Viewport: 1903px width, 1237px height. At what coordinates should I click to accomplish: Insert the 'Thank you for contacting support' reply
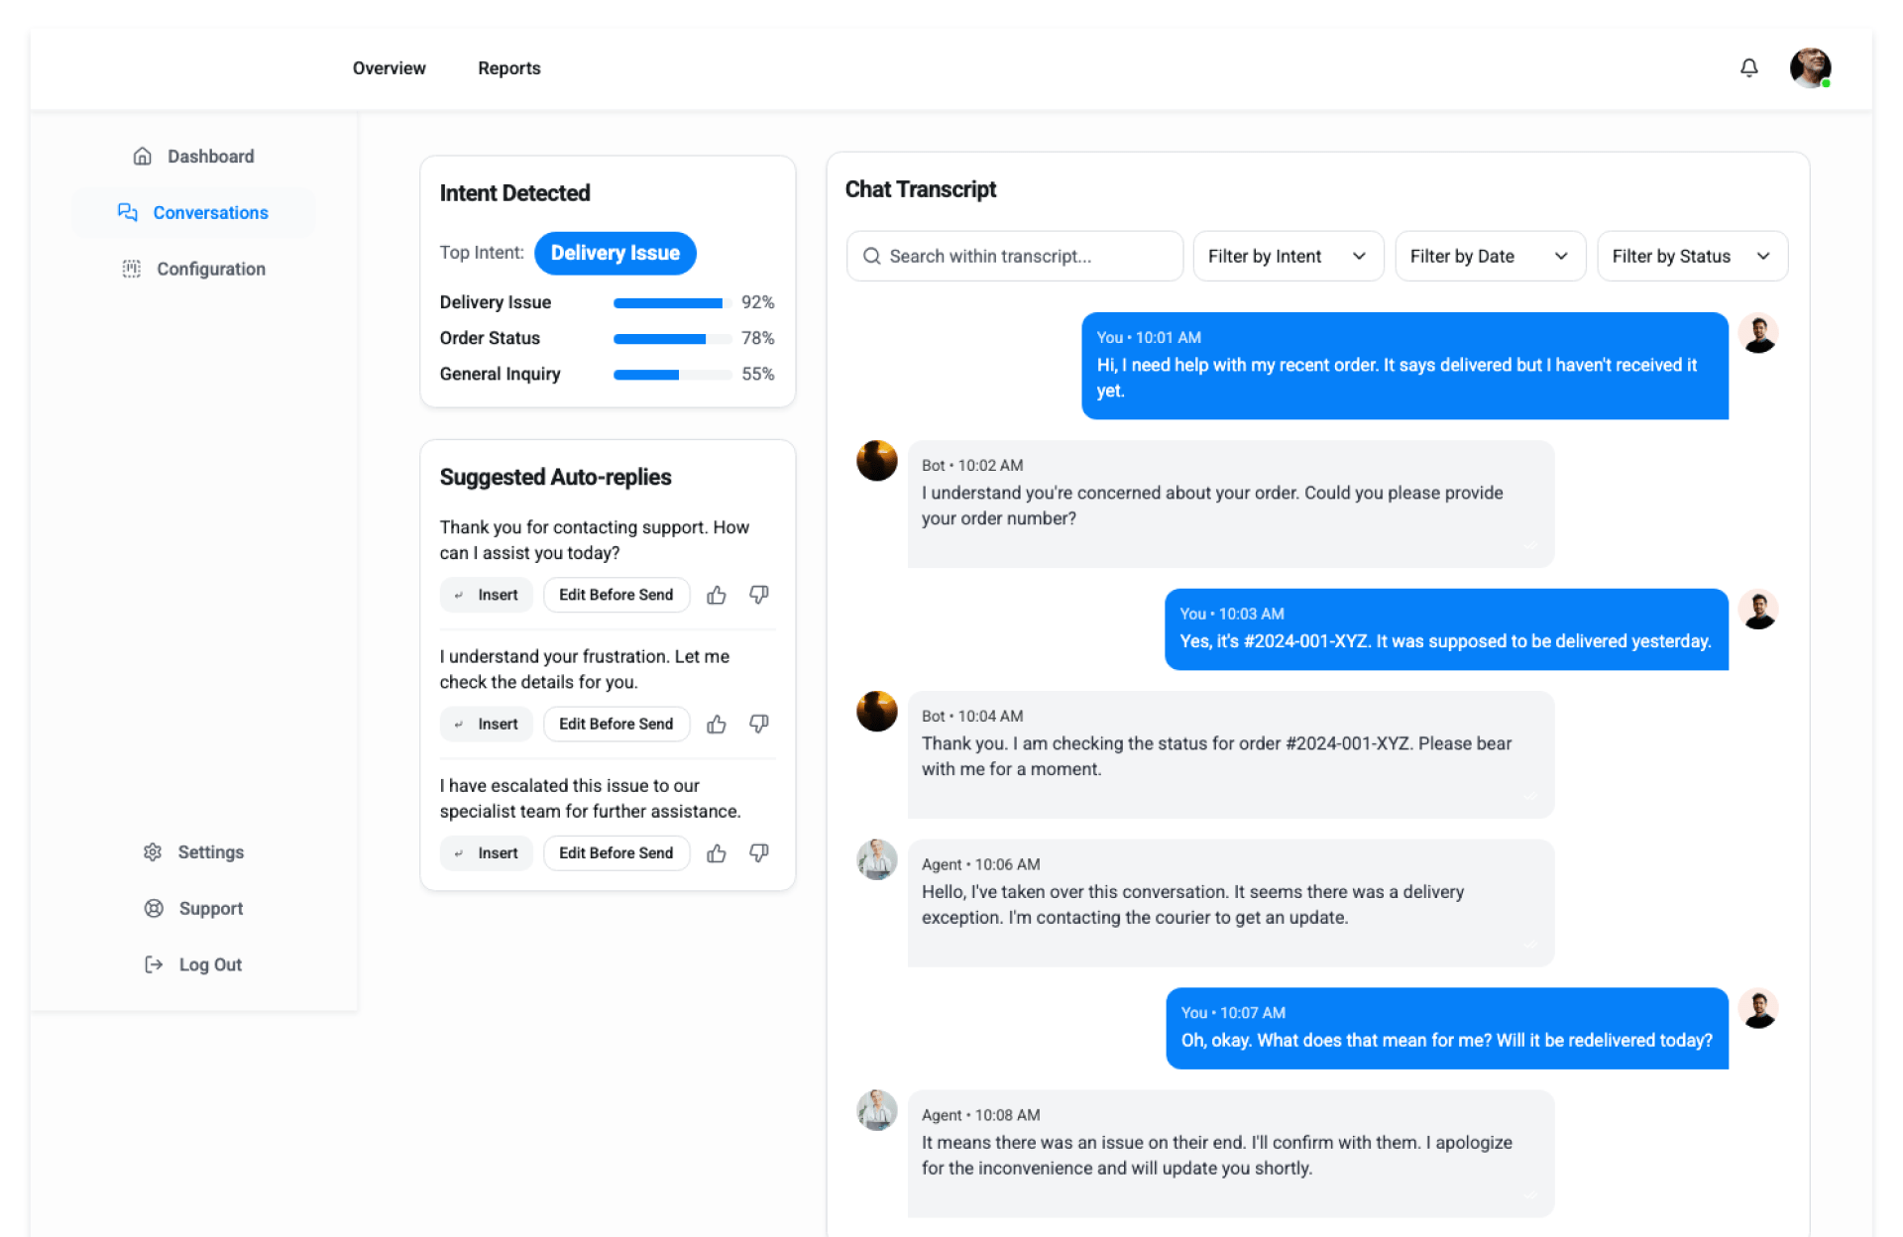pyautogui.click(x=487, y=595)
